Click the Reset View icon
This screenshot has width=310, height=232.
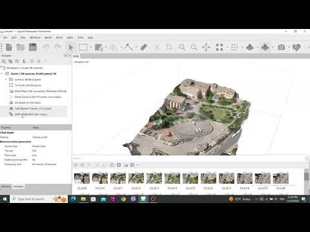click(206, 47)
